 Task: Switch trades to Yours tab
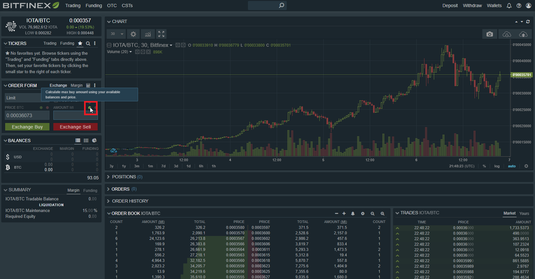[524, 214]
